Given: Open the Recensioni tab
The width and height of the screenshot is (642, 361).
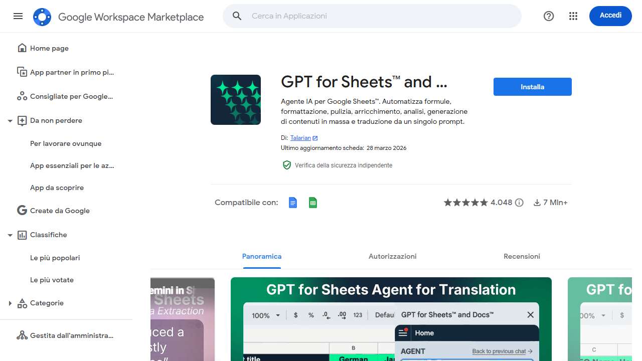Looking at the screenshot, I should [x=522, y=256].
